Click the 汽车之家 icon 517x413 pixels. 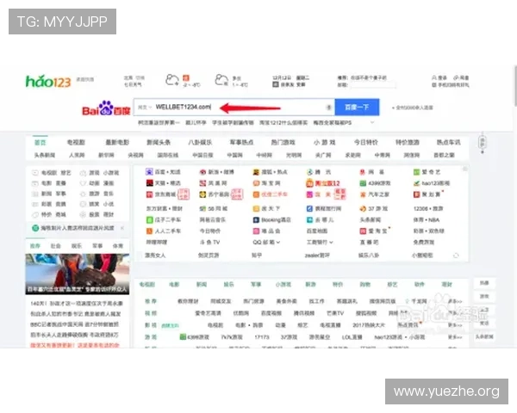coord(363,194)
